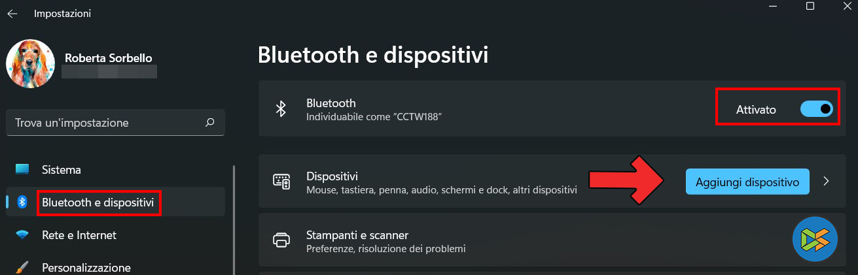Select Sistema in the sidebar

(x=62, y=170)
